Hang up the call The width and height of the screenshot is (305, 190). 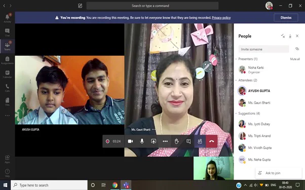point(212,141)
